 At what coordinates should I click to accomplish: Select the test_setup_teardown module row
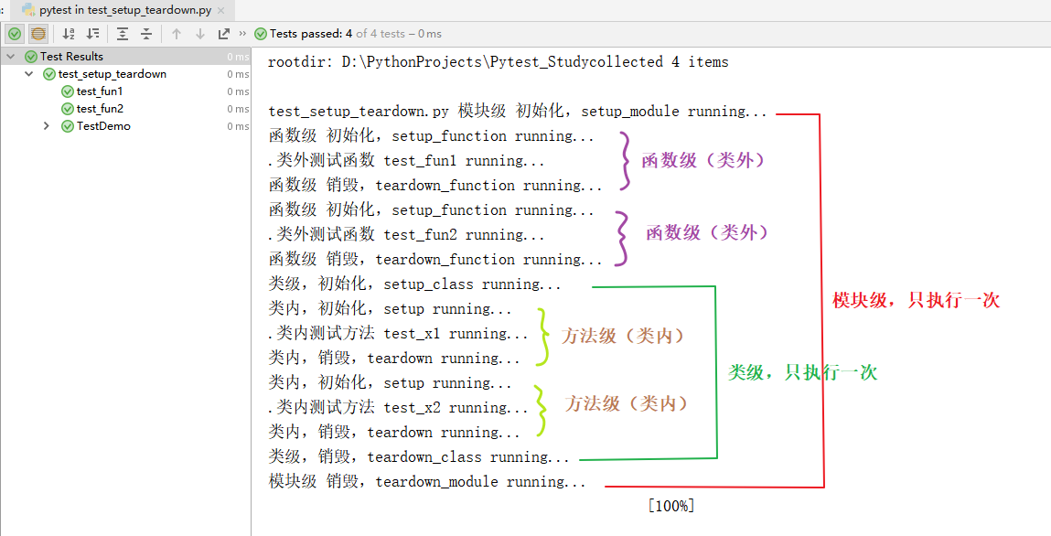pos(125,74)
